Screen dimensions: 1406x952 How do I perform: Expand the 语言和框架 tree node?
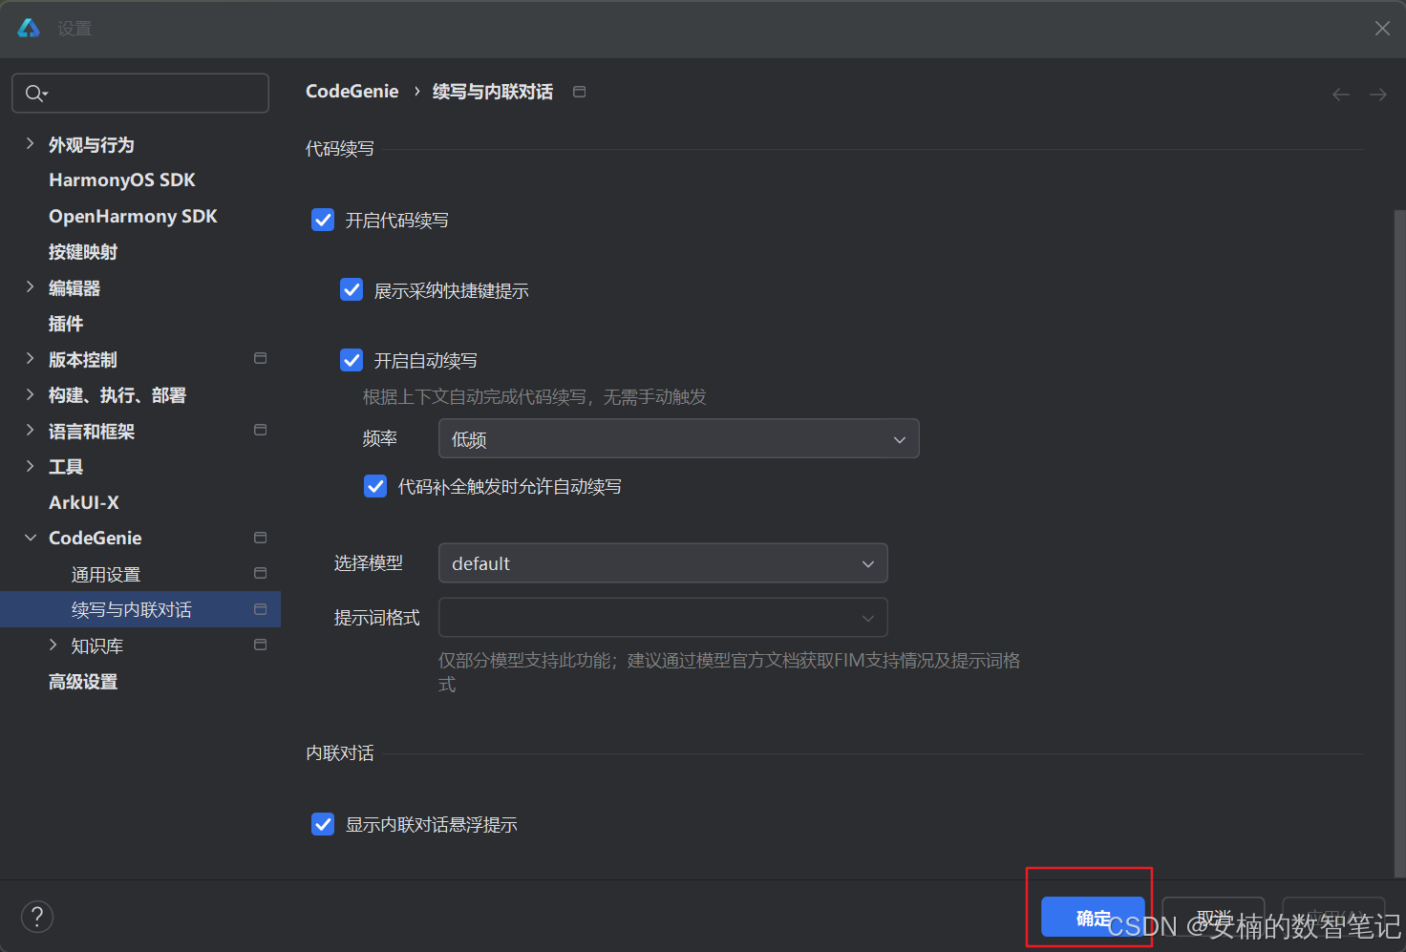coord(30,430)
